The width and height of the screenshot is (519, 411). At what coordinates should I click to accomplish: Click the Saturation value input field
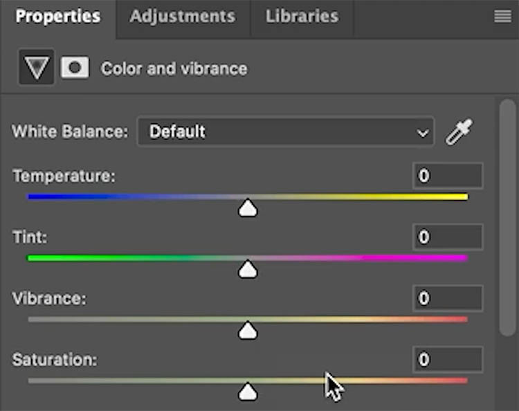click(x=448, y=359)
